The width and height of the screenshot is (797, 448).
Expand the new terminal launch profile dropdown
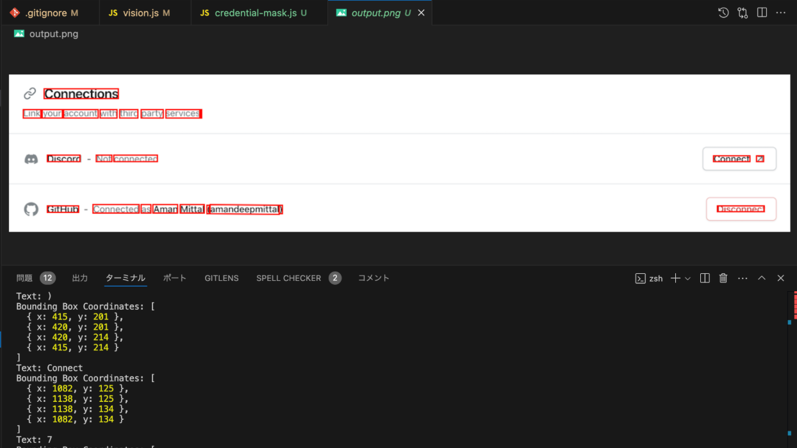pos(688,278)
